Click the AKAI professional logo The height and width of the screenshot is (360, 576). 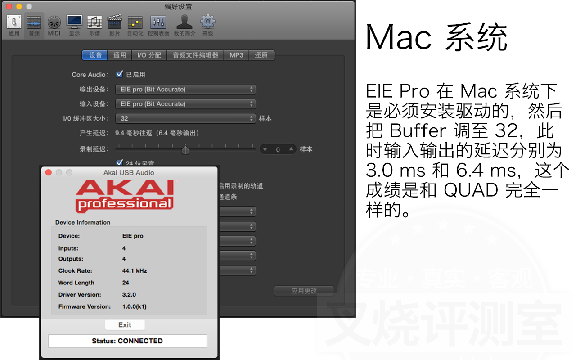(125, 196)
